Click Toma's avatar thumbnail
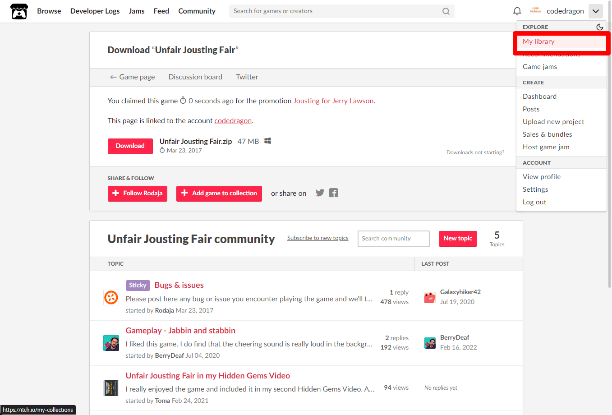The image size is (612, 415). [111, 388]
